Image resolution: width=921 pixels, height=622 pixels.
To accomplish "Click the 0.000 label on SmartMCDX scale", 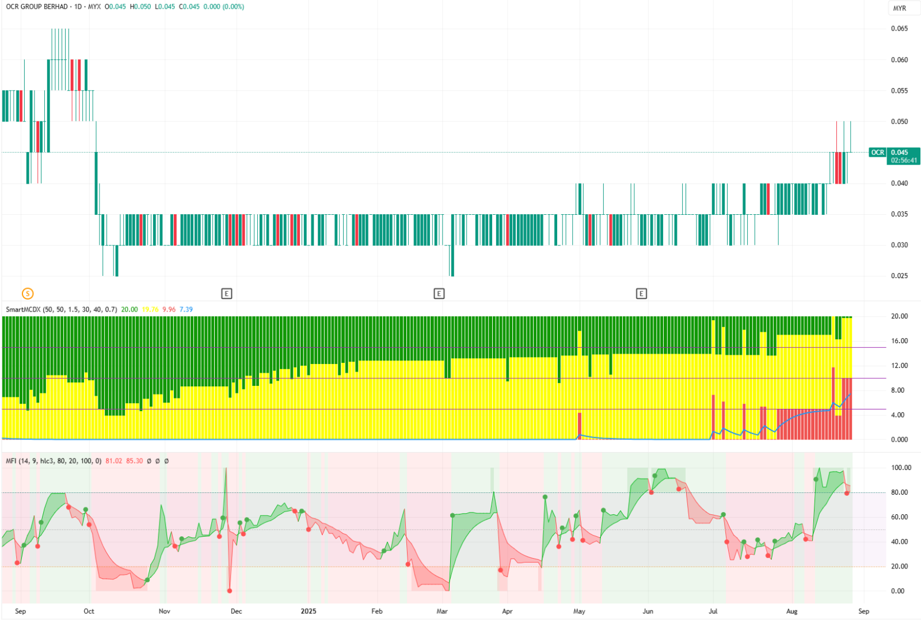I will click(x=899, y=440).
